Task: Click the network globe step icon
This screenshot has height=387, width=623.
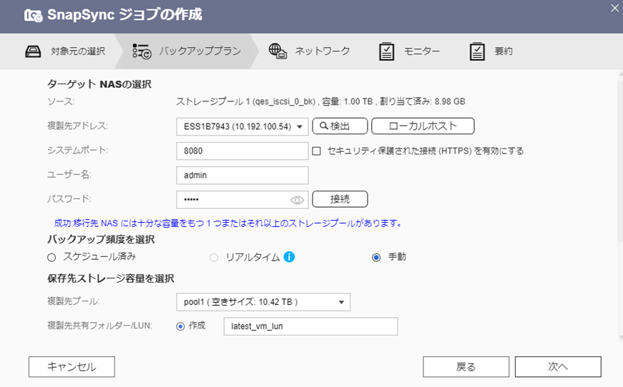Action: pos(278,51)
